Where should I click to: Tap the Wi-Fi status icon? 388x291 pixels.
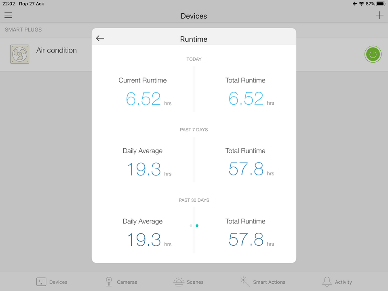click(x=361, y=4)
